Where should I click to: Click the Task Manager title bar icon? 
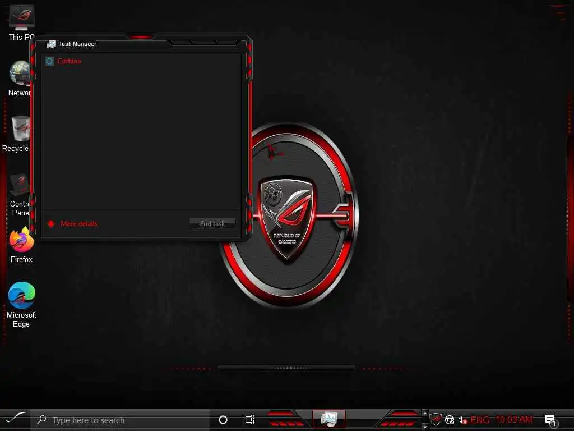click(x=52, y=44)
